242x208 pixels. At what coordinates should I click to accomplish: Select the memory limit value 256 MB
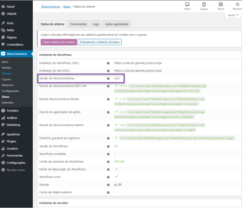tap(119, 162)
